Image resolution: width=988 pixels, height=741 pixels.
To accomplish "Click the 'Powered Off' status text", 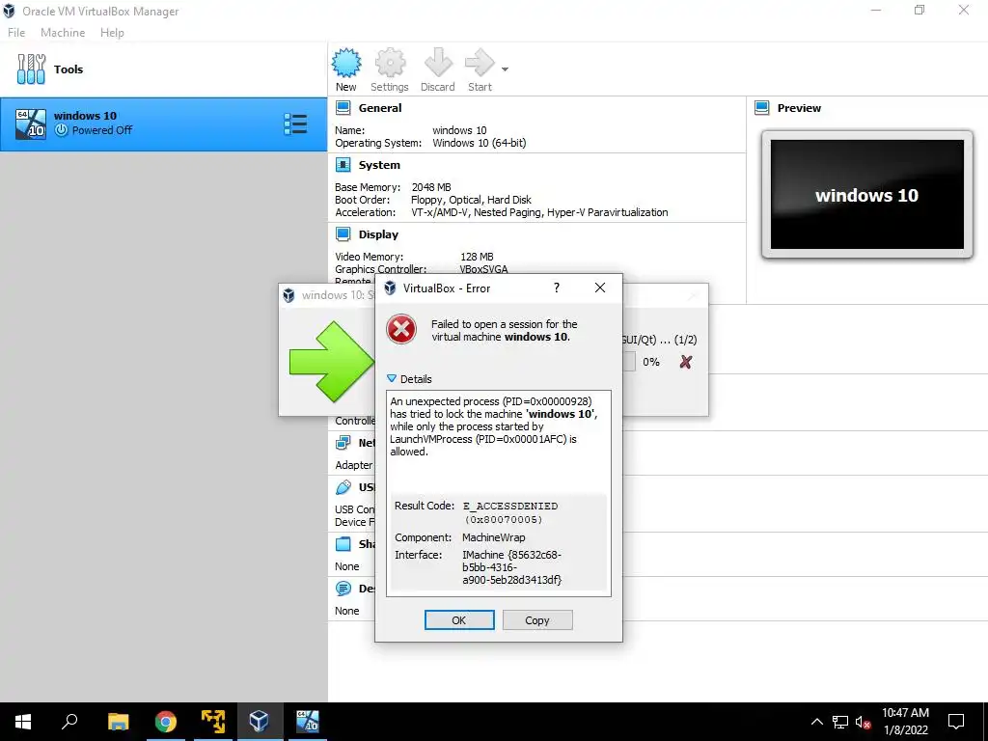I will (x=102, y=130).
